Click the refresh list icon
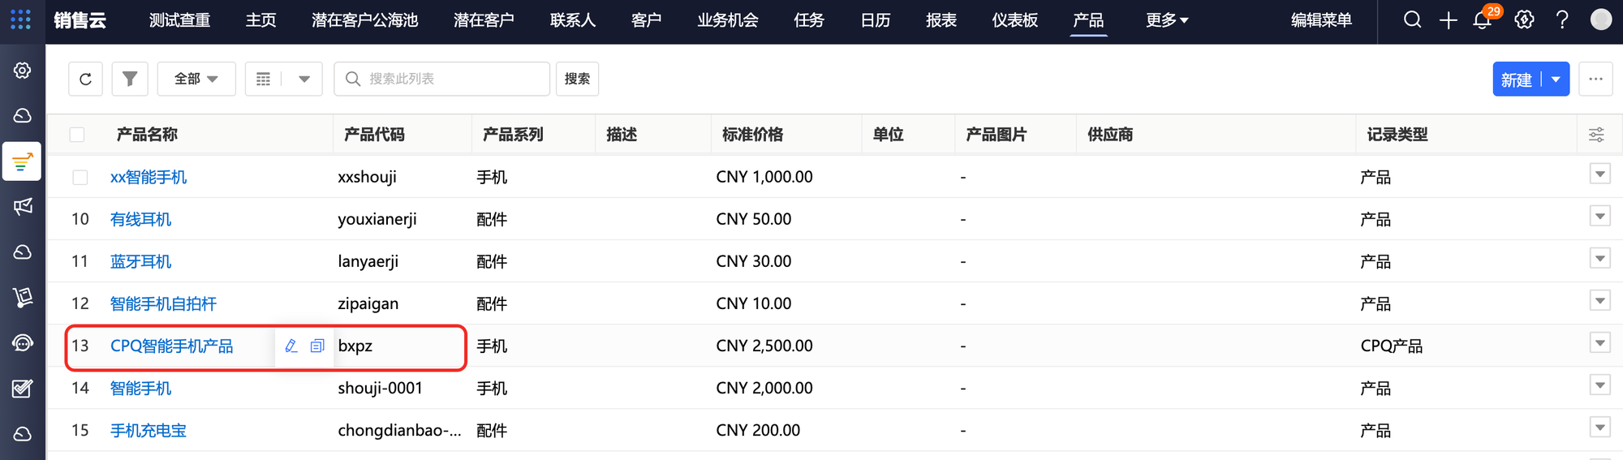This screenshot has height=460, width=1623. [85, 79]
